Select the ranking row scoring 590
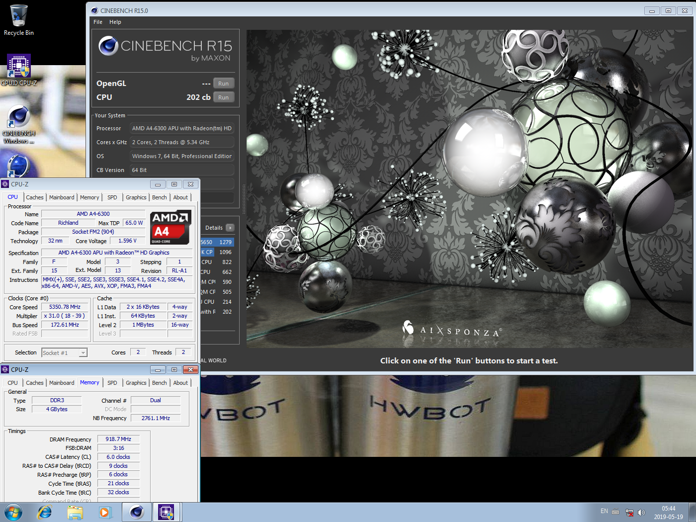Viewport: 696px width, 522px height. tap(217, 282)
